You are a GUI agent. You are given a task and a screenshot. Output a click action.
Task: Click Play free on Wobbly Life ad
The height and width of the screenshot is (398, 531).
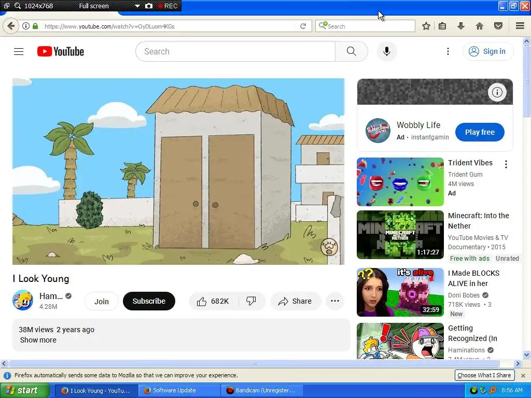tap(480, 132)
